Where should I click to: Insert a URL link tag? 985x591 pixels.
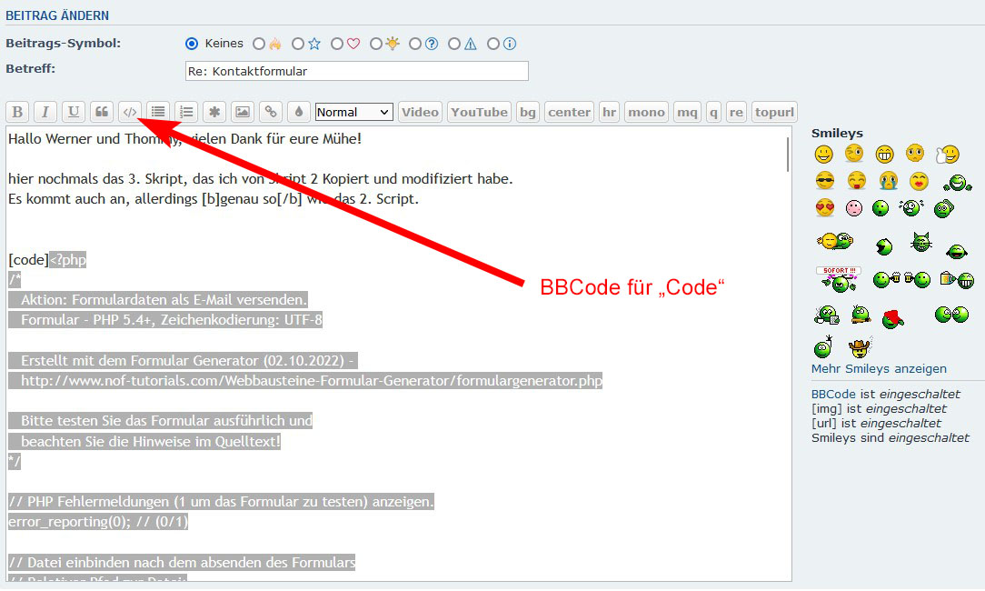[270, 112]
